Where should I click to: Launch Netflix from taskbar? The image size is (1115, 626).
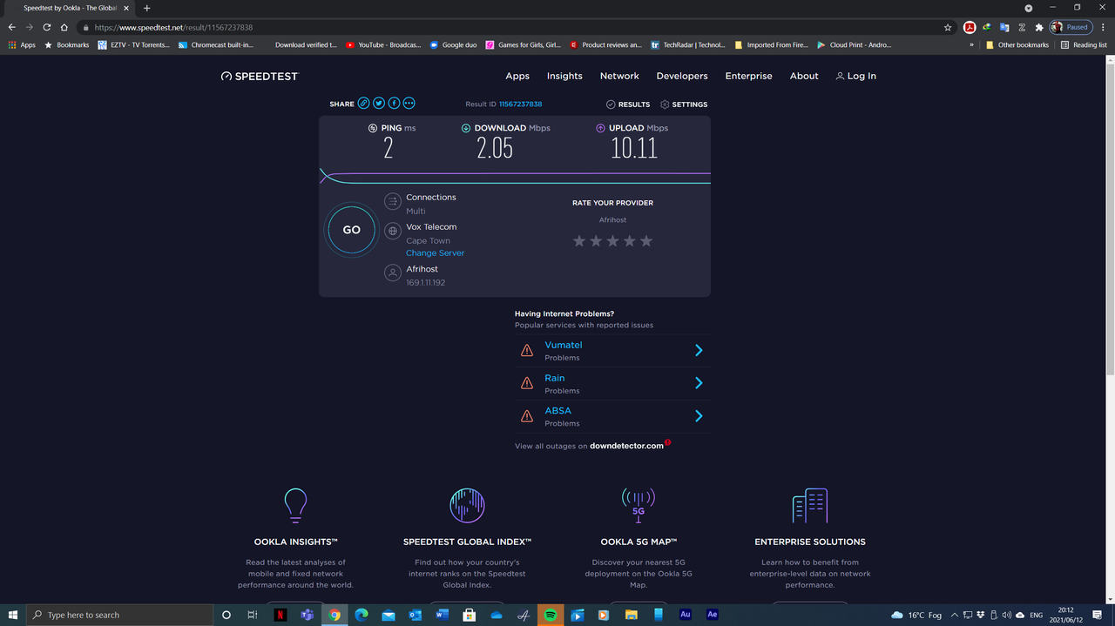pos(280,615)
